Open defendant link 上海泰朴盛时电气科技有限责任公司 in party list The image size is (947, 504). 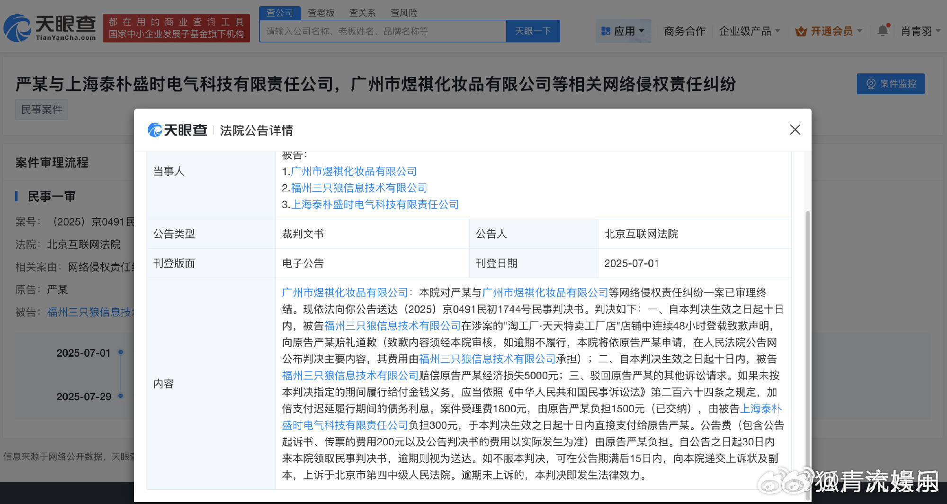(375, 205)
